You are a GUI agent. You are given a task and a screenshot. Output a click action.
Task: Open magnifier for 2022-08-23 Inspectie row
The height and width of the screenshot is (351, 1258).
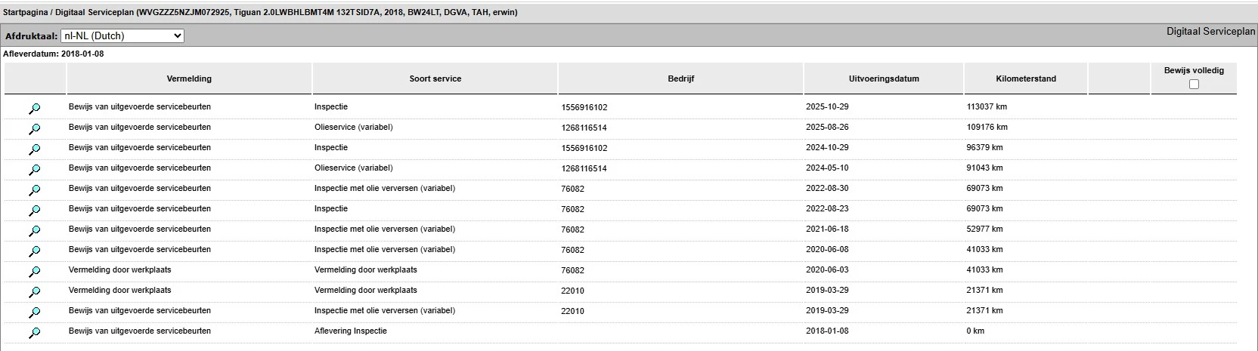tap(35, 211)
